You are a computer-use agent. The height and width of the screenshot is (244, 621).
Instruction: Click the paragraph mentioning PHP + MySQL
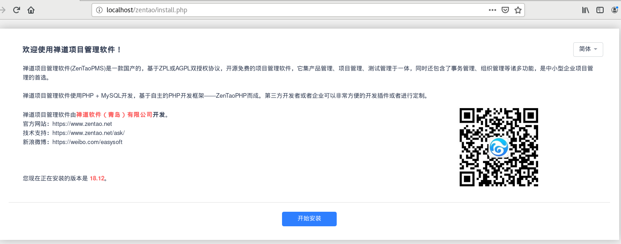[225, 96]
